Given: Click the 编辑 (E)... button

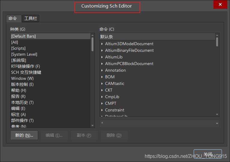Looking at the screenshot, I should [x=54, y=135].
